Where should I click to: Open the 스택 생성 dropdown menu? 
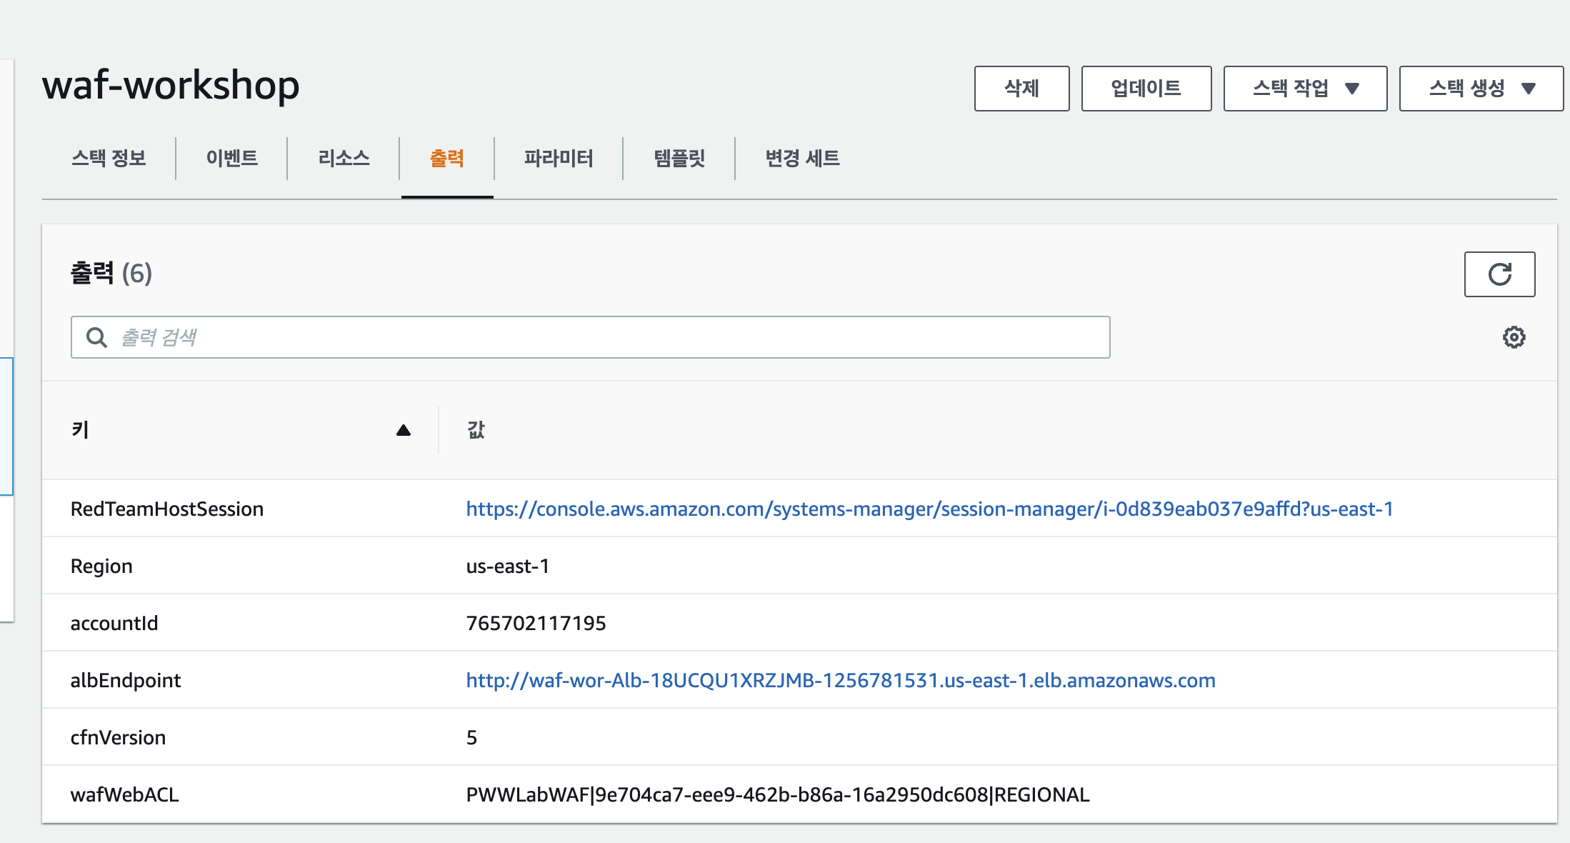point(1481,89)
